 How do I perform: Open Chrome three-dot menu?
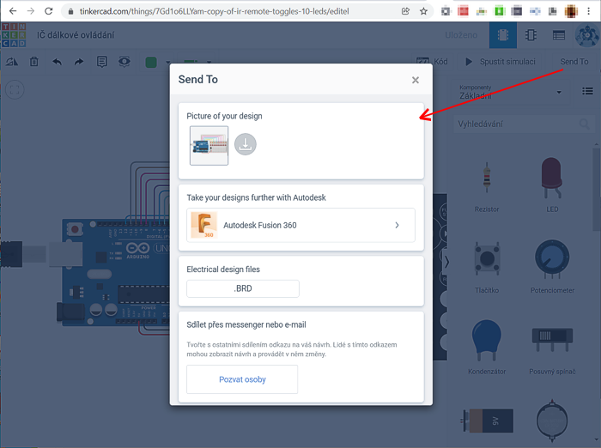coord(589,11)
